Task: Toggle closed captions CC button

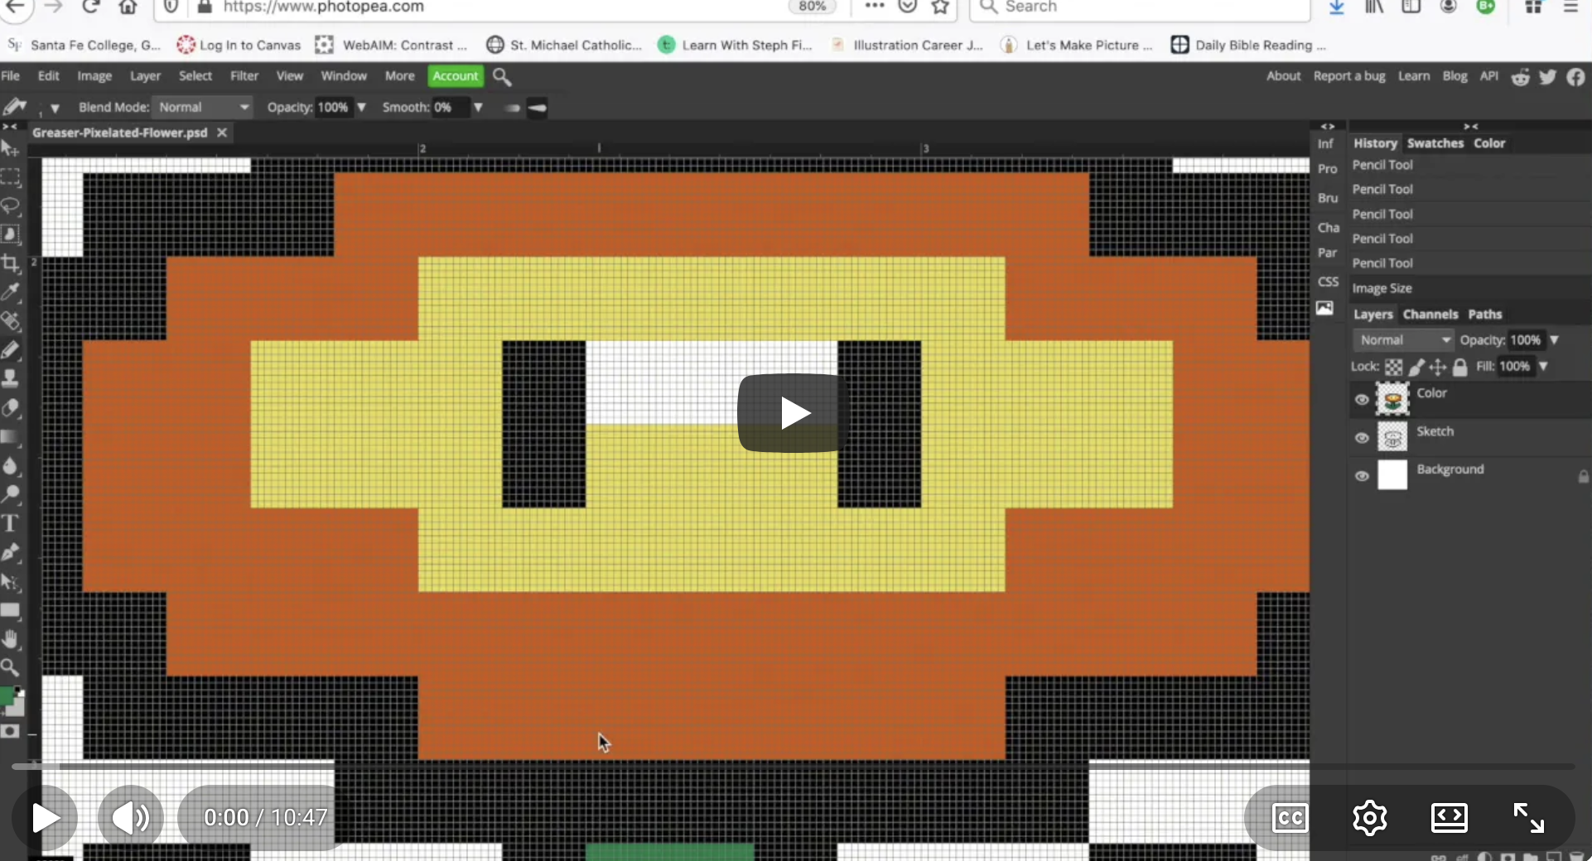Action: coord(1290,818)
